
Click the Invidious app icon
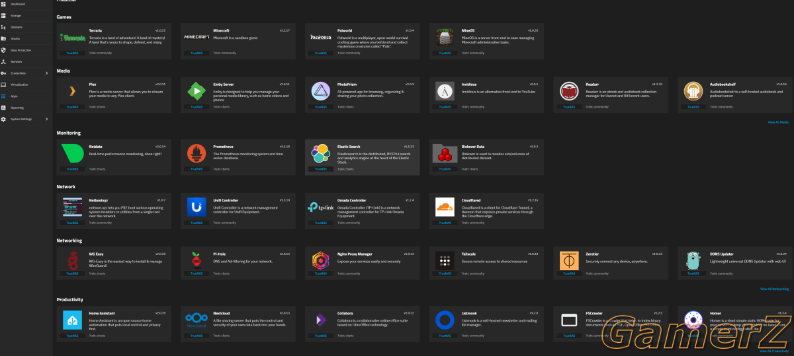(445, 91)
